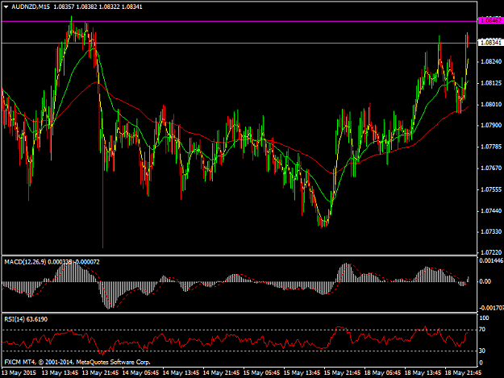This screenshot has height=378, width=504.
Task: Select the RSI level 70 label
Action: [x=482, y=330]
